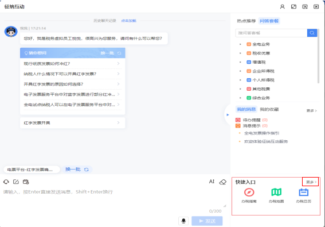Click 更多 link beside 我的收藏
325x227 pixels.
[x=312, y=111]
